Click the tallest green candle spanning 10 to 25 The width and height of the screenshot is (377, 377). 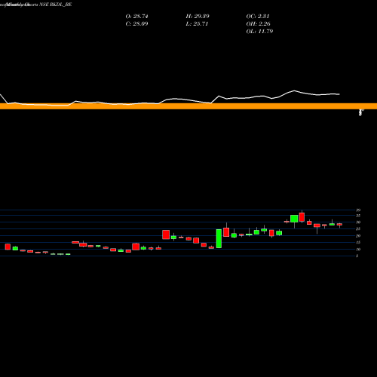(219, 238)
